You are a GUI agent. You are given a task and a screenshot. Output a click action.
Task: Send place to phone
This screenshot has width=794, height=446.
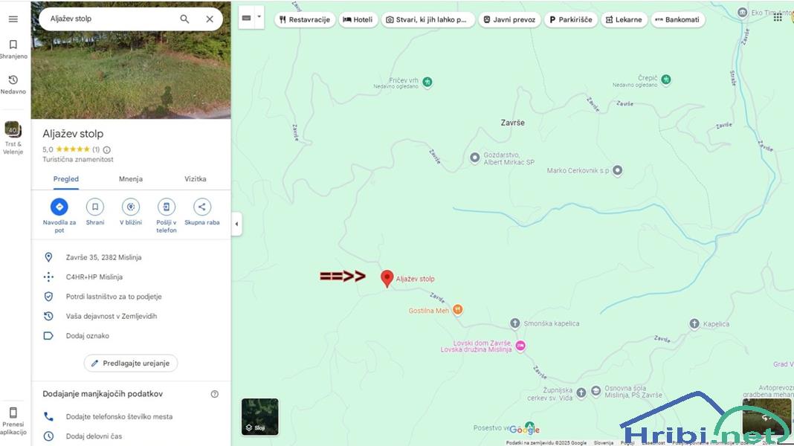(x=166, y=216)
